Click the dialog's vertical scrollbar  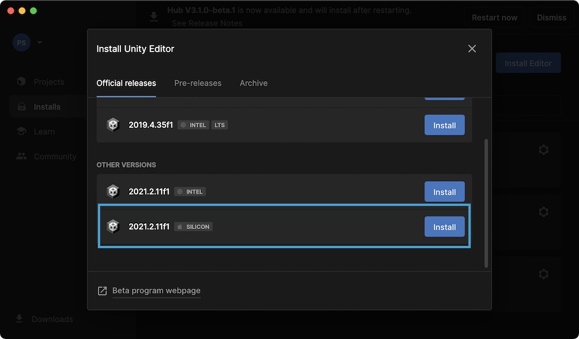486,203
